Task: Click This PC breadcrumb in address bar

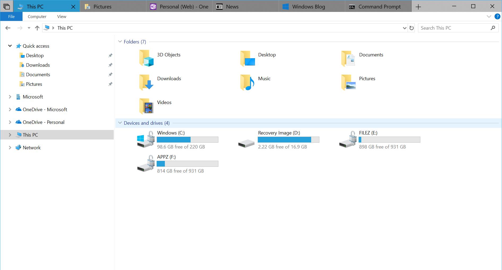Action: click(65, 28)
